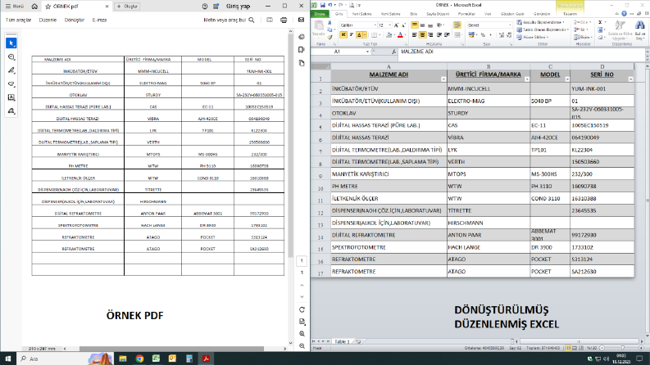Increase font size in the Excel ribbon
Image resolution: width=650 pixels, height=365 pixels.
[x=396, y=25]
